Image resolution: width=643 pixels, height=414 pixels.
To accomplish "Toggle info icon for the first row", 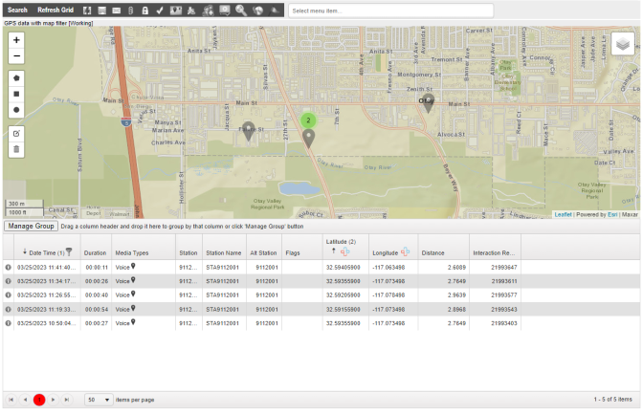I will pyautogui.click(x=9, y=268).
